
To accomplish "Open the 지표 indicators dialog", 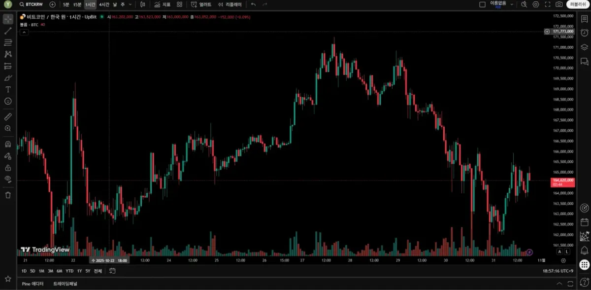I will pyautogui.click(x=162, y=4).
